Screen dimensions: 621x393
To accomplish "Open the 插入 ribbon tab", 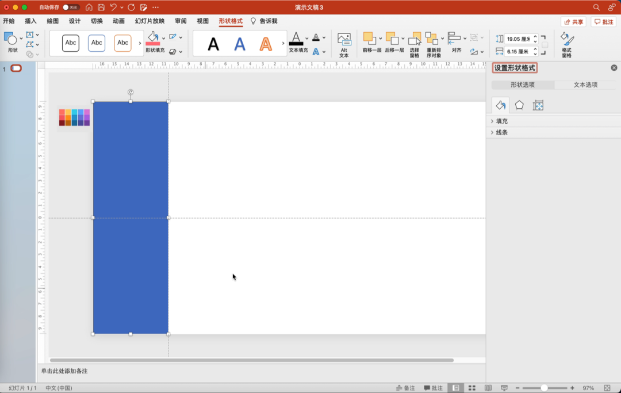I will [30, 21].
